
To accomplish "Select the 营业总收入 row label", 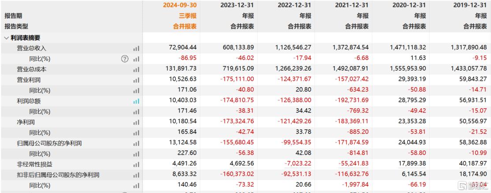I will [31, 48].
